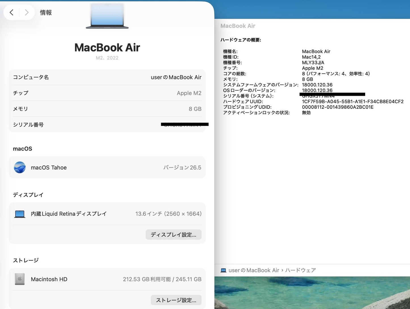The width and height of the screenshot is (410, 309).
Task: Click the バージョン 26.5 text
Action: pos(182,167)
